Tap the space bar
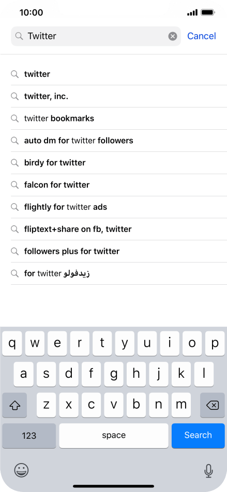The image size is (227, 492). click(x=114, y=436)
